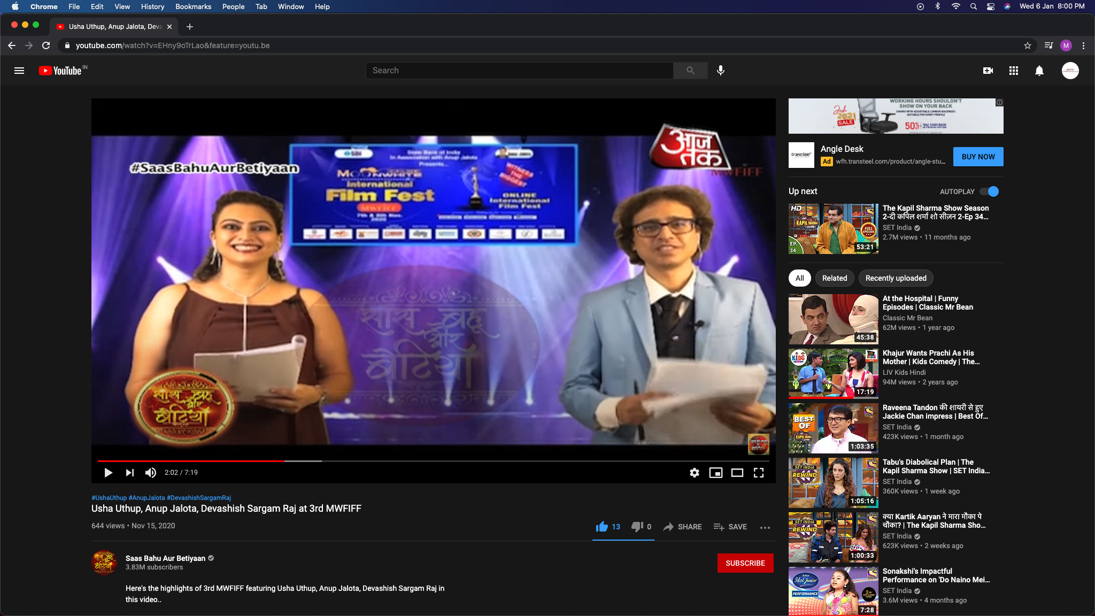Open more actions three-dot menu
The width and height of the screenshot is (1095, 616).
765,527
